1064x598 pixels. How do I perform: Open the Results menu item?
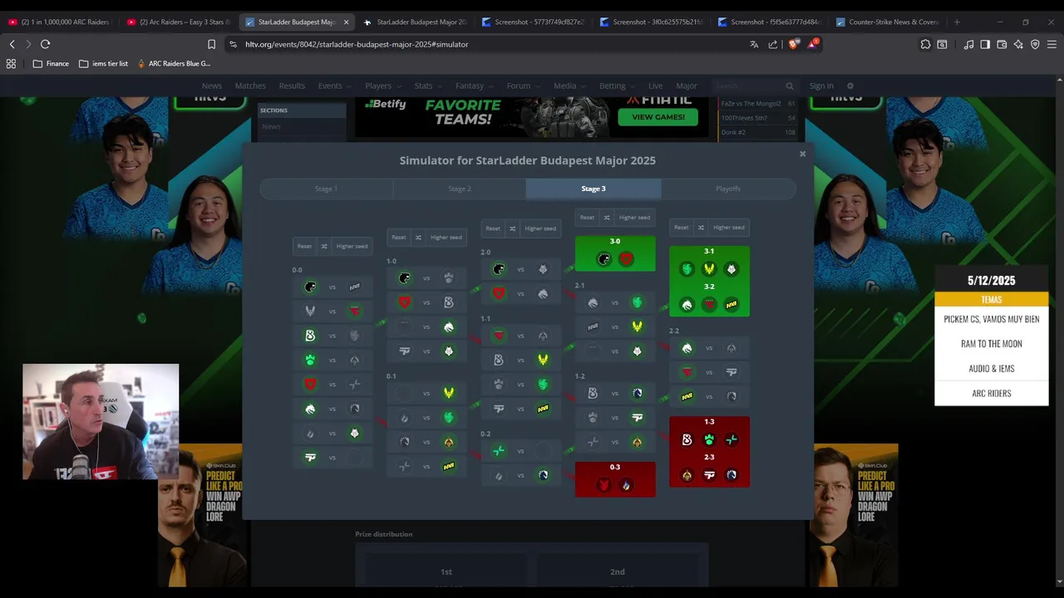[x=292, y=86]
